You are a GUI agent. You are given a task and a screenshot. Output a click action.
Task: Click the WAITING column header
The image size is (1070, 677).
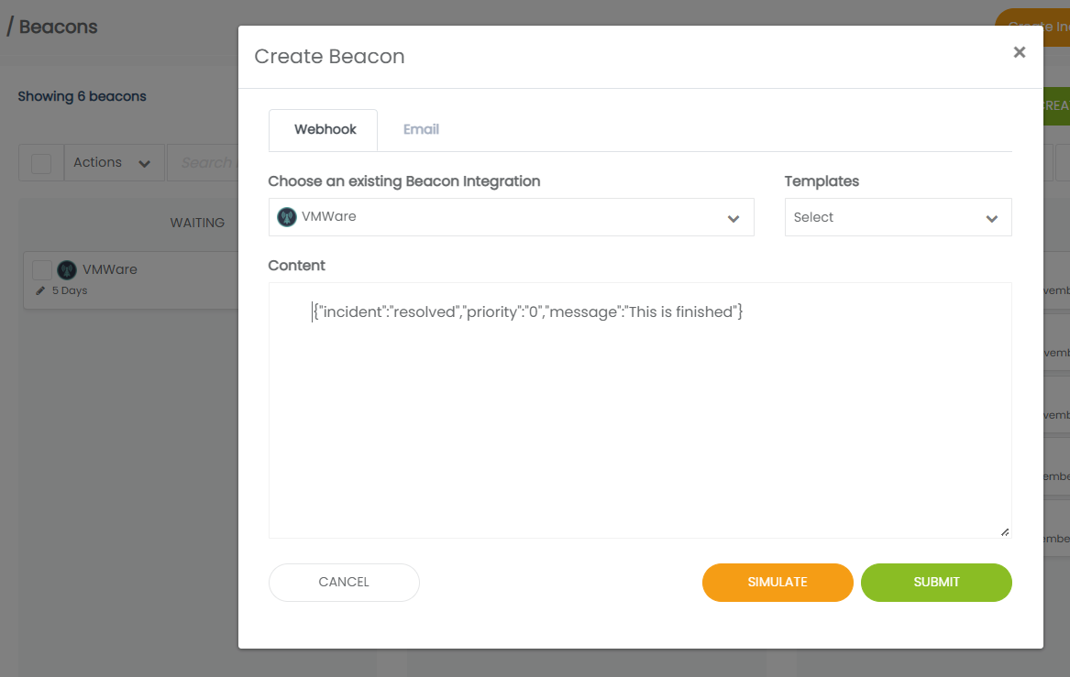pos(197,223)
